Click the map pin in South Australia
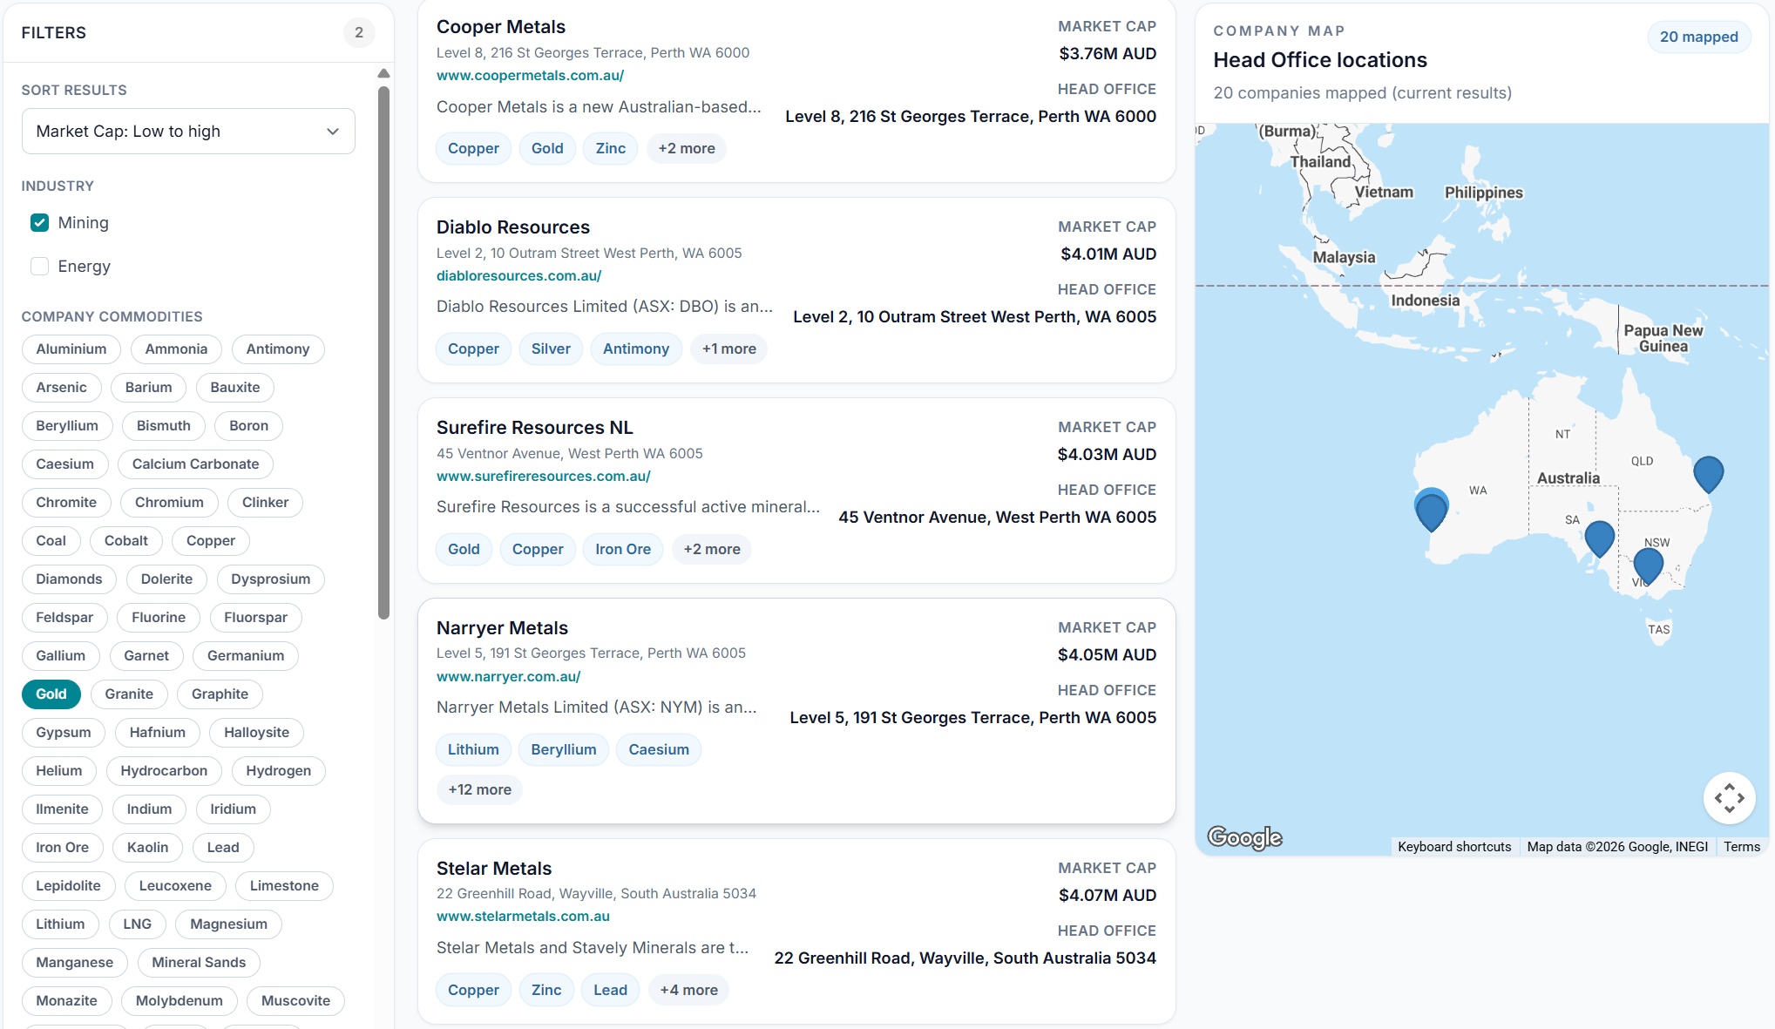 pyautogui.click(x=1599, y=537)
